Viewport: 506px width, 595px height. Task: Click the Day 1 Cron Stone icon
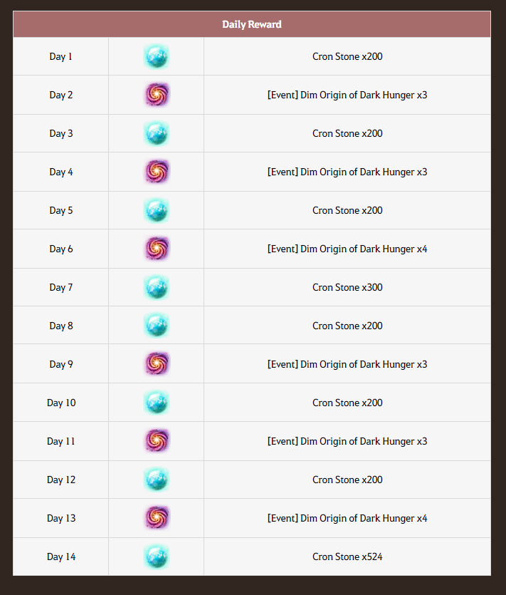pos(156,56)
